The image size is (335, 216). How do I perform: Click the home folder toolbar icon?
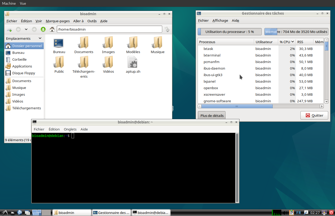[x=52, y=30]
